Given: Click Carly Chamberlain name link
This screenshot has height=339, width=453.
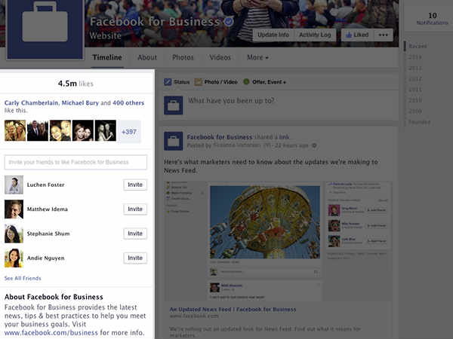Looking at the screenshot, I should click(x=31, y=103).
